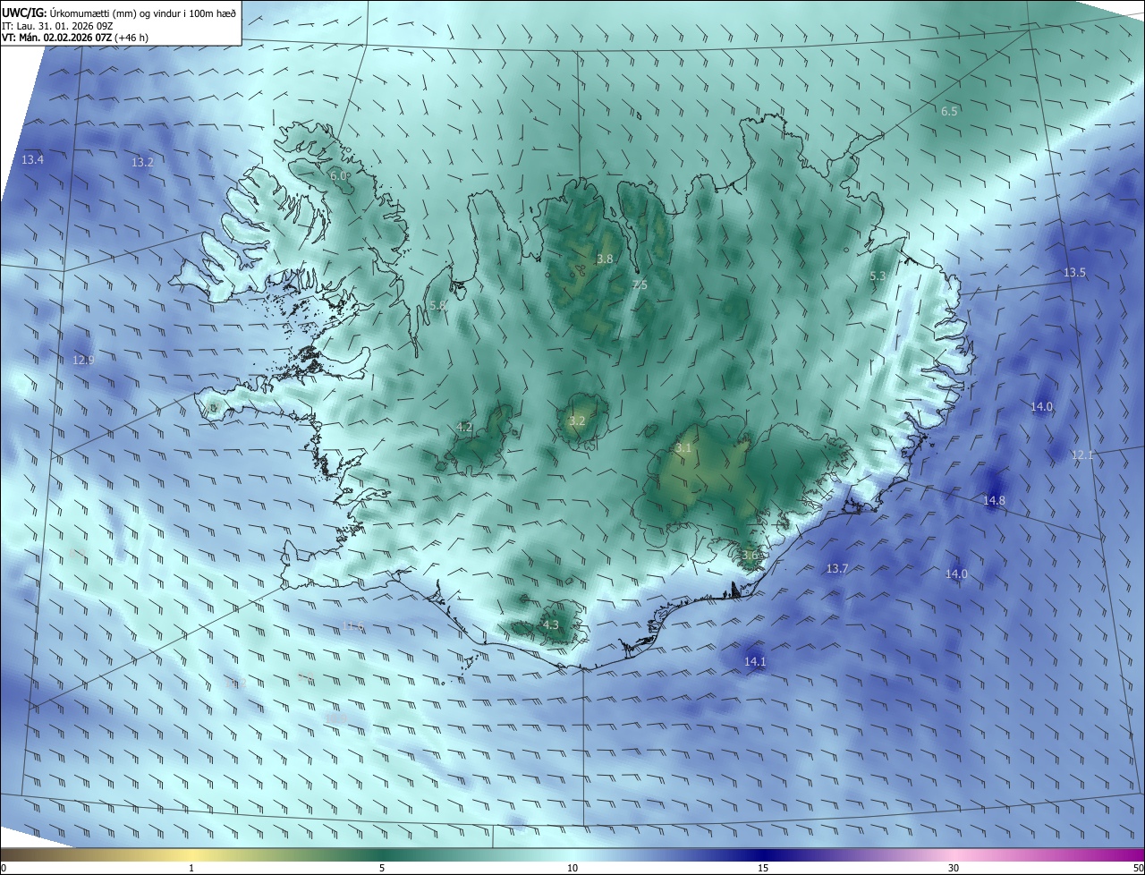The image size is (1145, 875).
Task: Click the 12.9 value label
Action: [83, 360]
